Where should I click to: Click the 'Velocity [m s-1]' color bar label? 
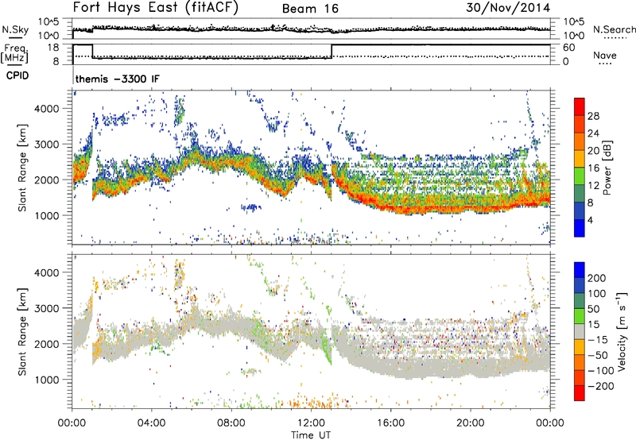(x=621, y=331)
